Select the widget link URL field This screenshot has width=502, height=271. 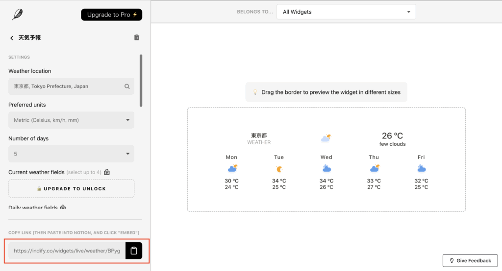point(67,251)
